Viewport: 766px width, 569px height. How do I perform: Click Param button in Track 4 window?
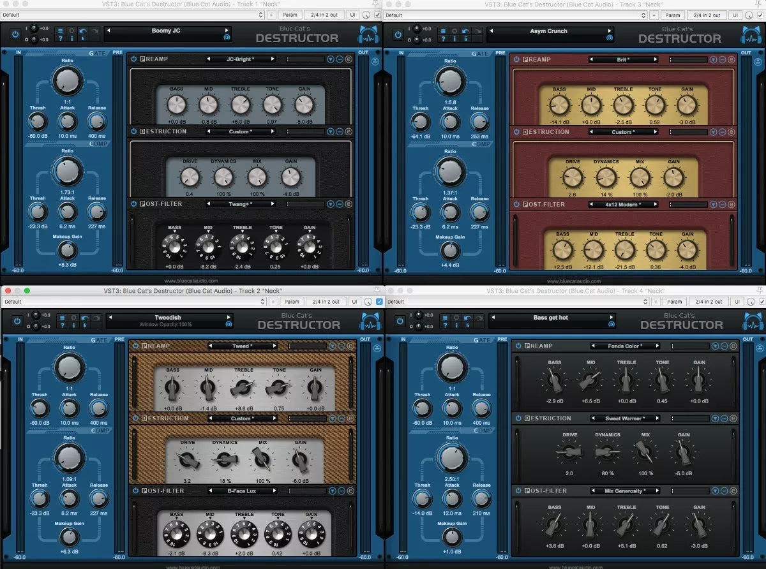[x=674, y=301]
